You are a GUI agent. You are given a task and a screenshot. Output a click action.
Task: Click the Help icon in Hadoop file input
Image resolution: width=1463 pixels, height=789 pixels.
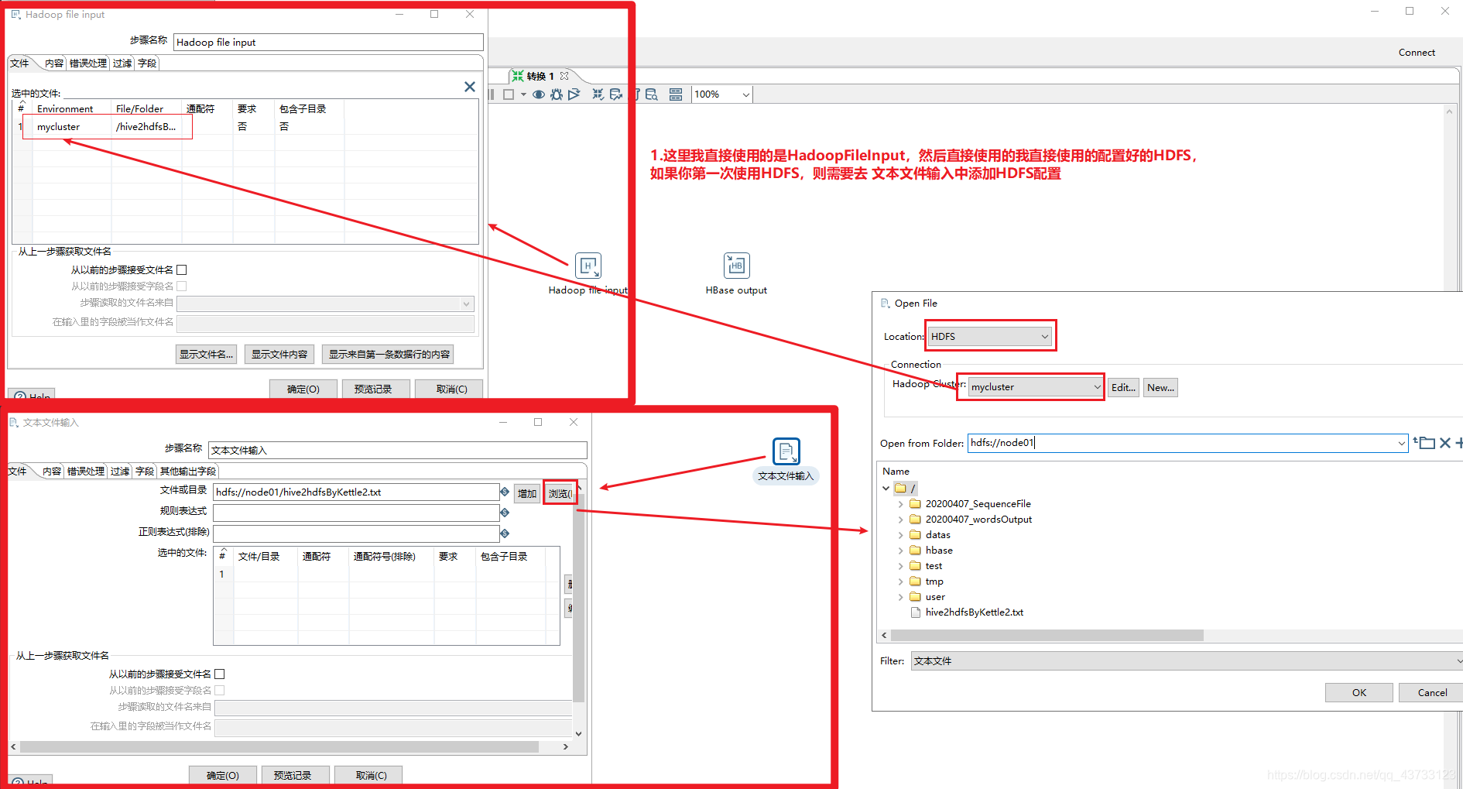(21, 396)
